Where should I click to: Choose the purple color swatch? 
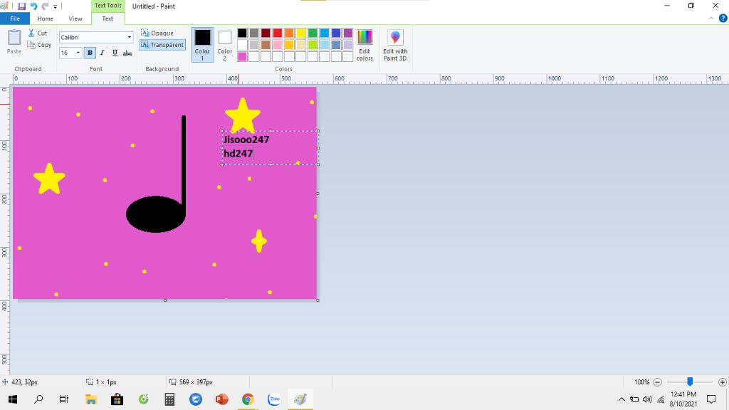pyautogui.click(x=347, y=33)
